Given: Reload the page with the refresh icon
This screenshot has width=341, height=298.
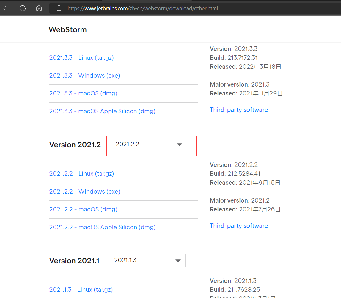Looking at the screenshot, I should point(23,8).
